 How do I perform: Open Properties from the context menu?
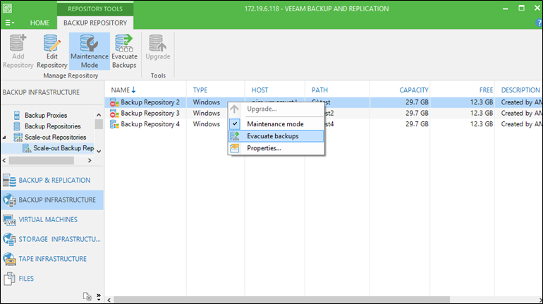point(264,148)
